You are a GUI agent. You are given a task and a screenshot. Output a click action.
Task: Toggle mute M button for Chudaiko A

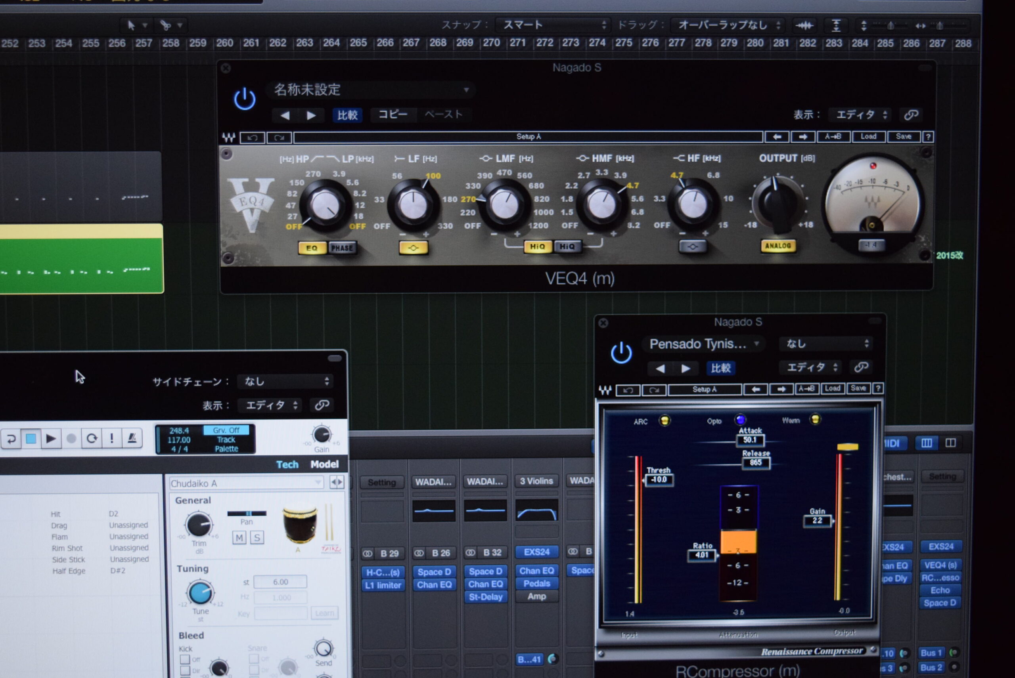pyautogui.click(x=239, y=538)
